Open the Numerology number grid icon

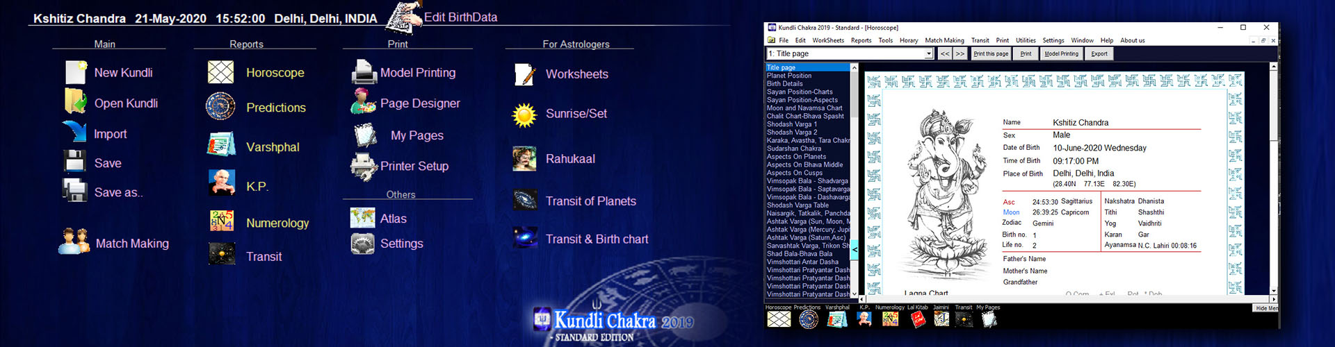(222, 221)
